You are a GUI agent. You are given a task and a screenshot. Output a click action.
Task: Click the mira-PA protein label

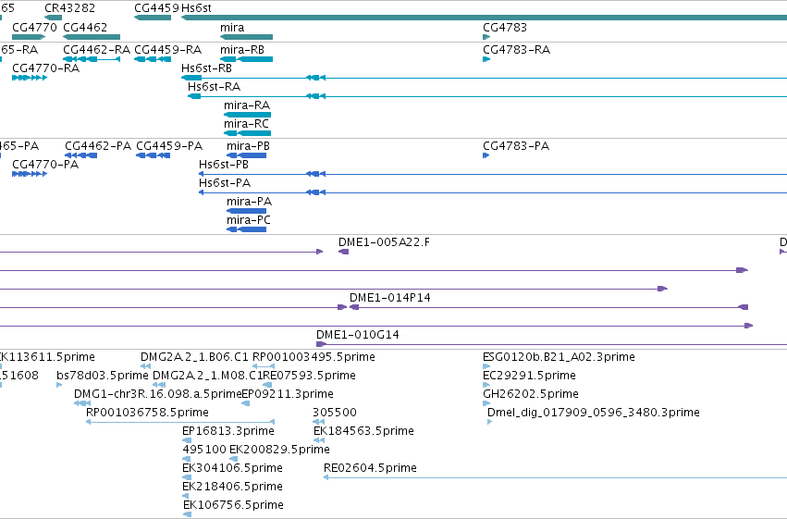pos(250,202)
